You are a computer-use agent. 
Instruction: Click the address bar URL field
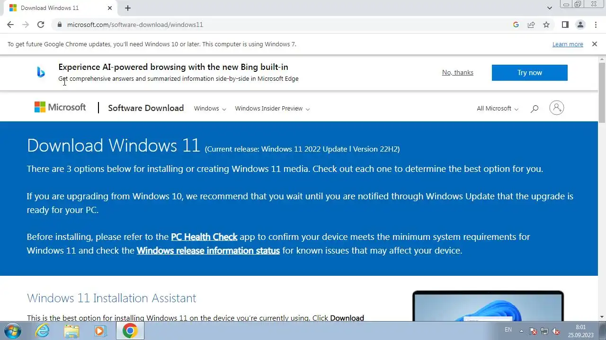pyautogui.click(x=284, y=25)
